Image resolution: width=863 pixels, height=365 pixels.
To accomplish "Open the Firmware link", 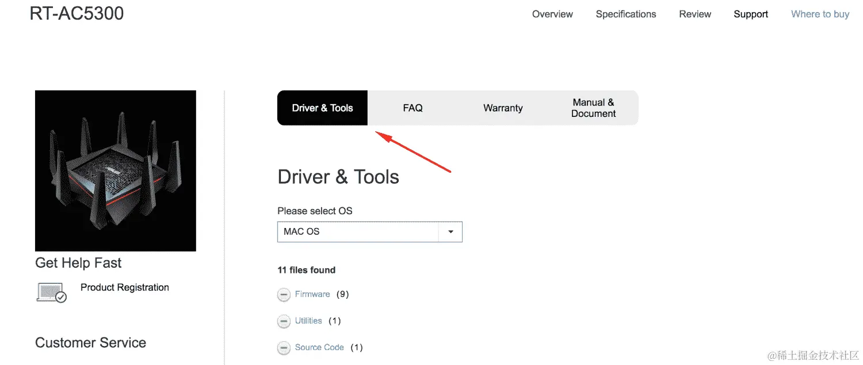I will coord(312,294).
